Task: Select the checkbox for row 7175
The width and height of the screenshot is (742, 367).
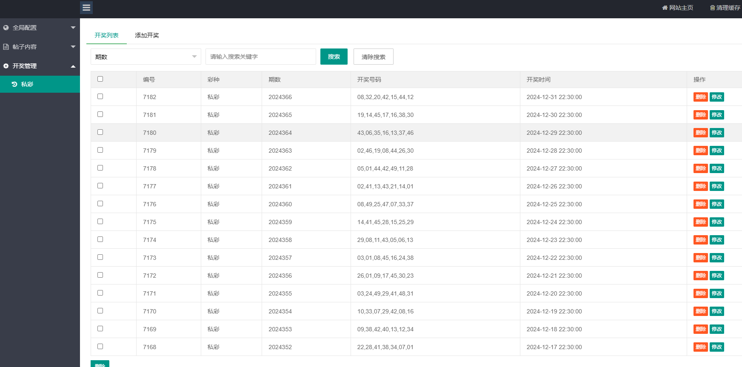Action: [x=100, y=222]
